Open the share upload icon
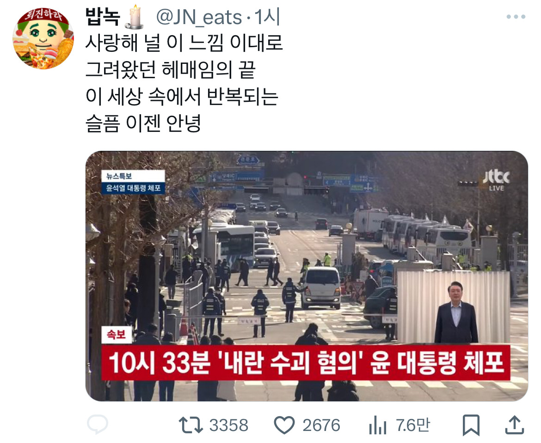Viewport: 541px width, 443px height. 515,424
